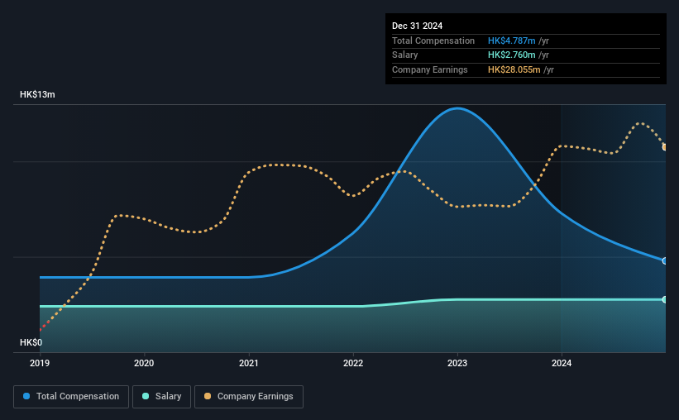Click the Salary end data point
The height and width of the screenshot is (420, 679).
tap(665, 299)
